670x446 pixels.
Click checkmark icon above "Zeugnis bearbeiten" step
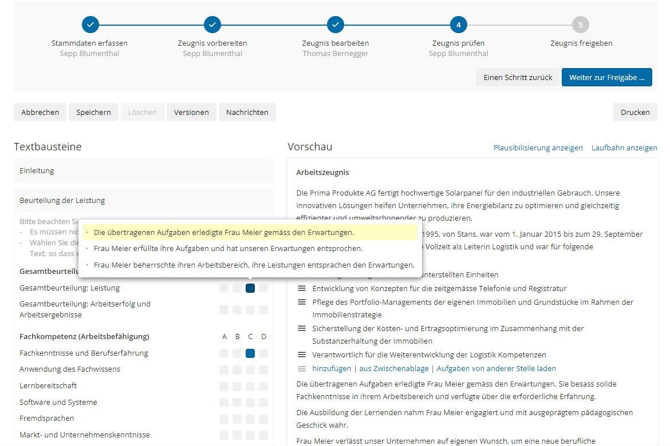coord(335,25)
